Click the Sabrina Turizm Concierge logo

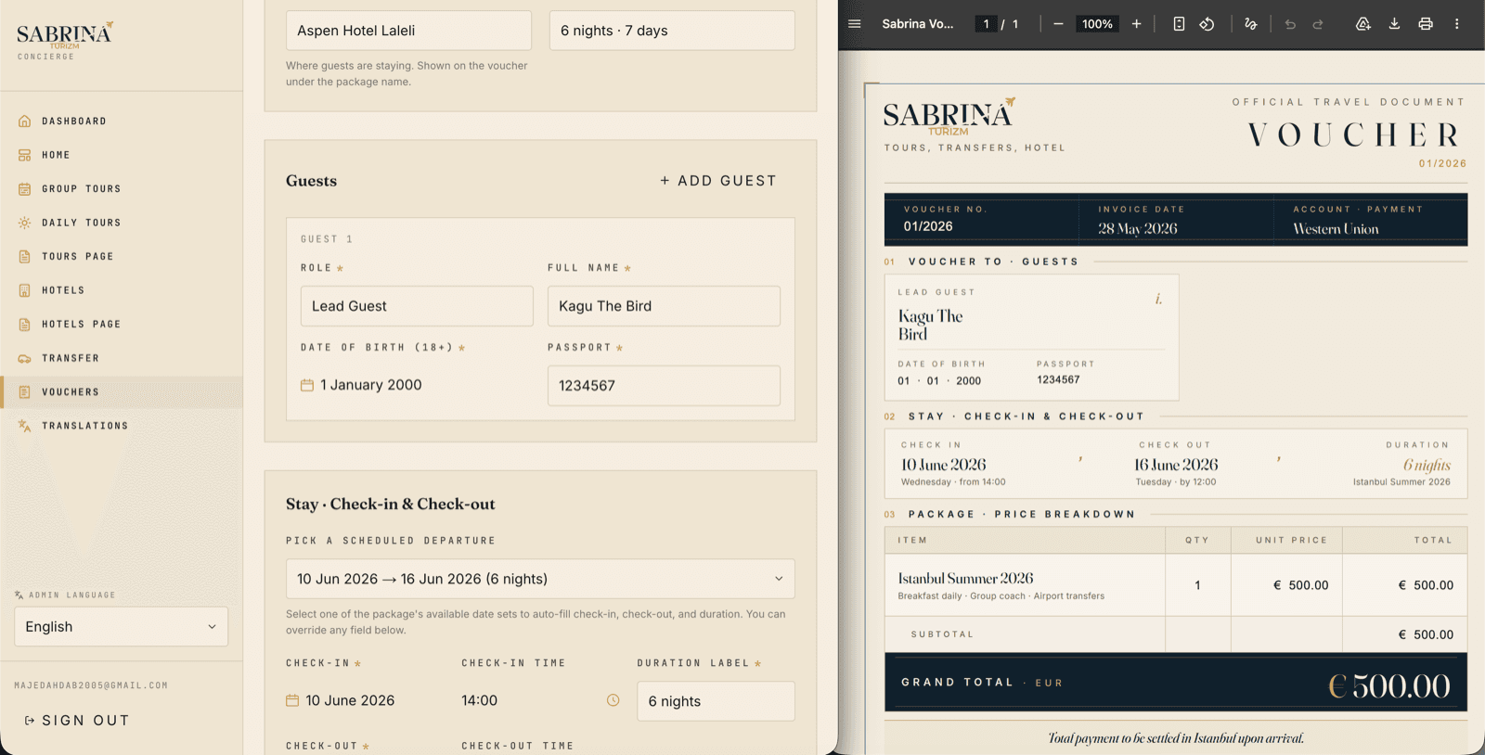[x=65, y=41]
